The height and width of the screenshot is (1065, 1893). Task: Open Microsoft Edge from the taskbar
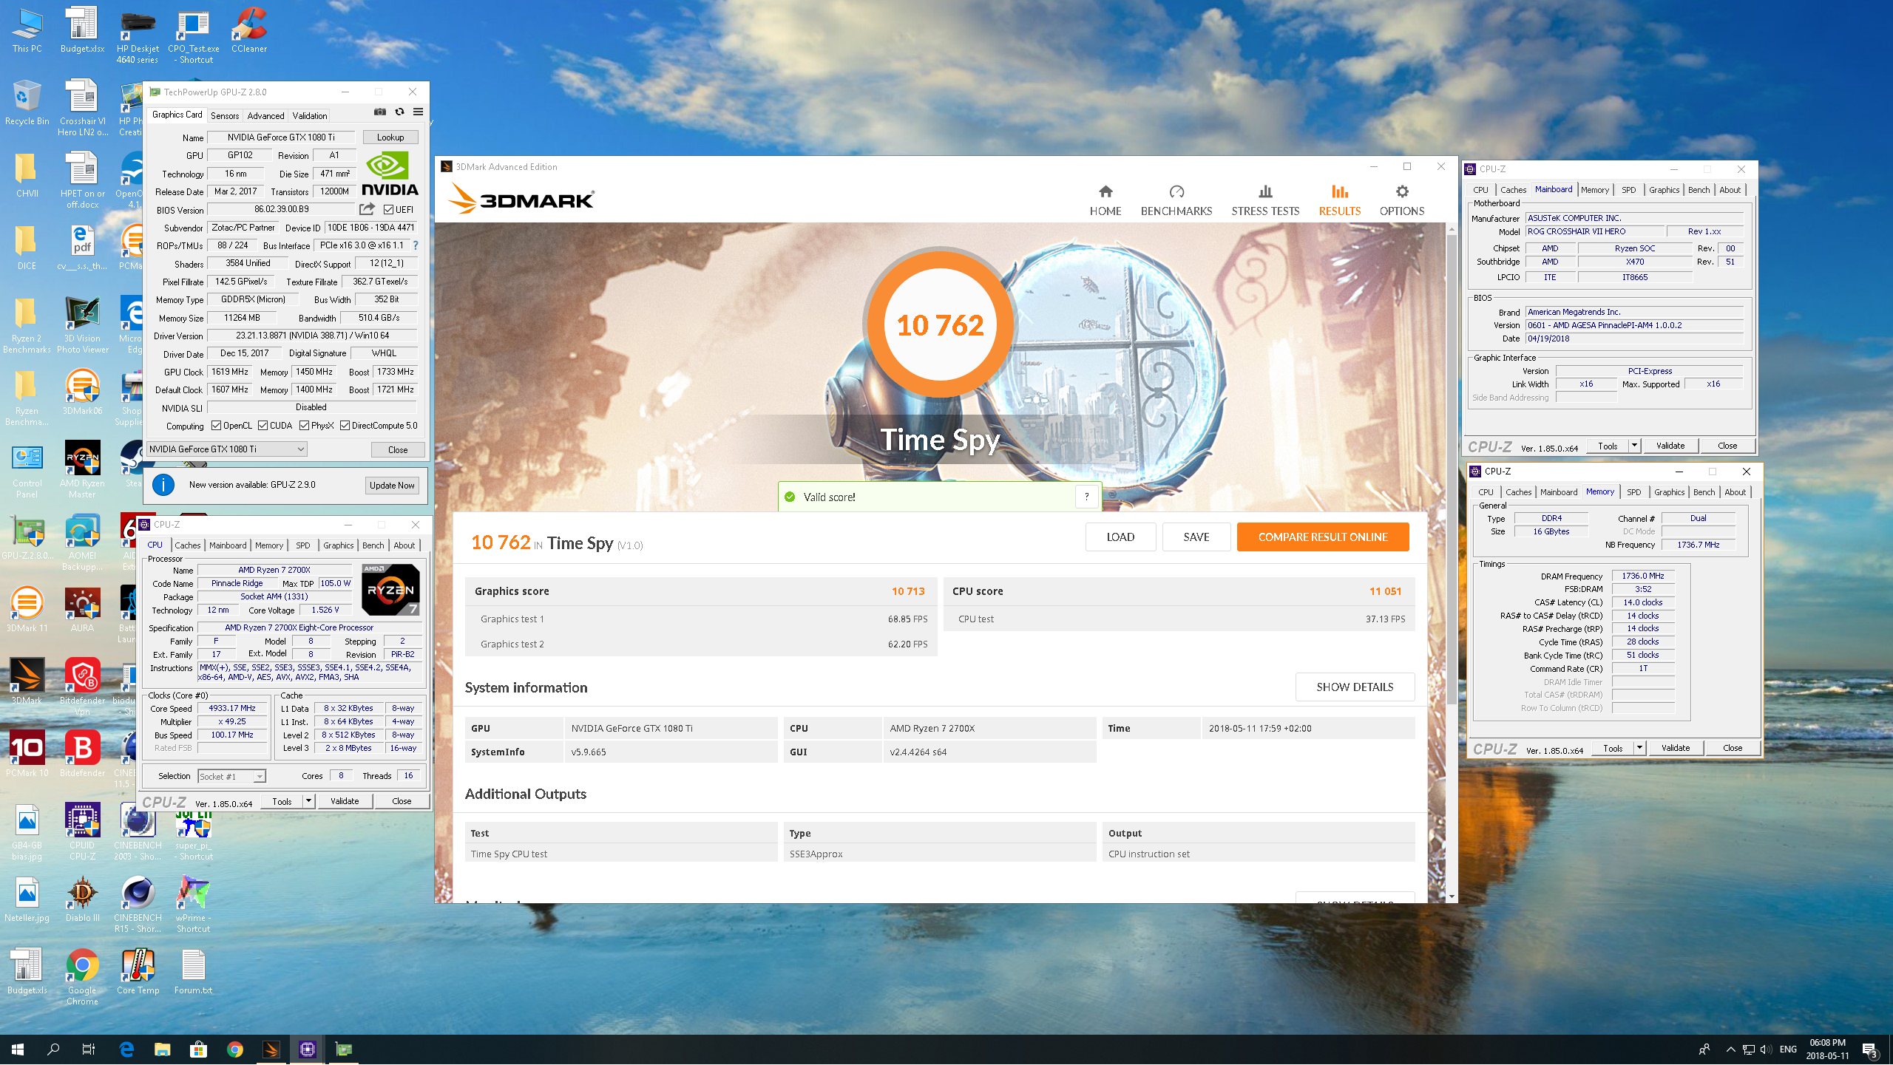[126, 1049]
